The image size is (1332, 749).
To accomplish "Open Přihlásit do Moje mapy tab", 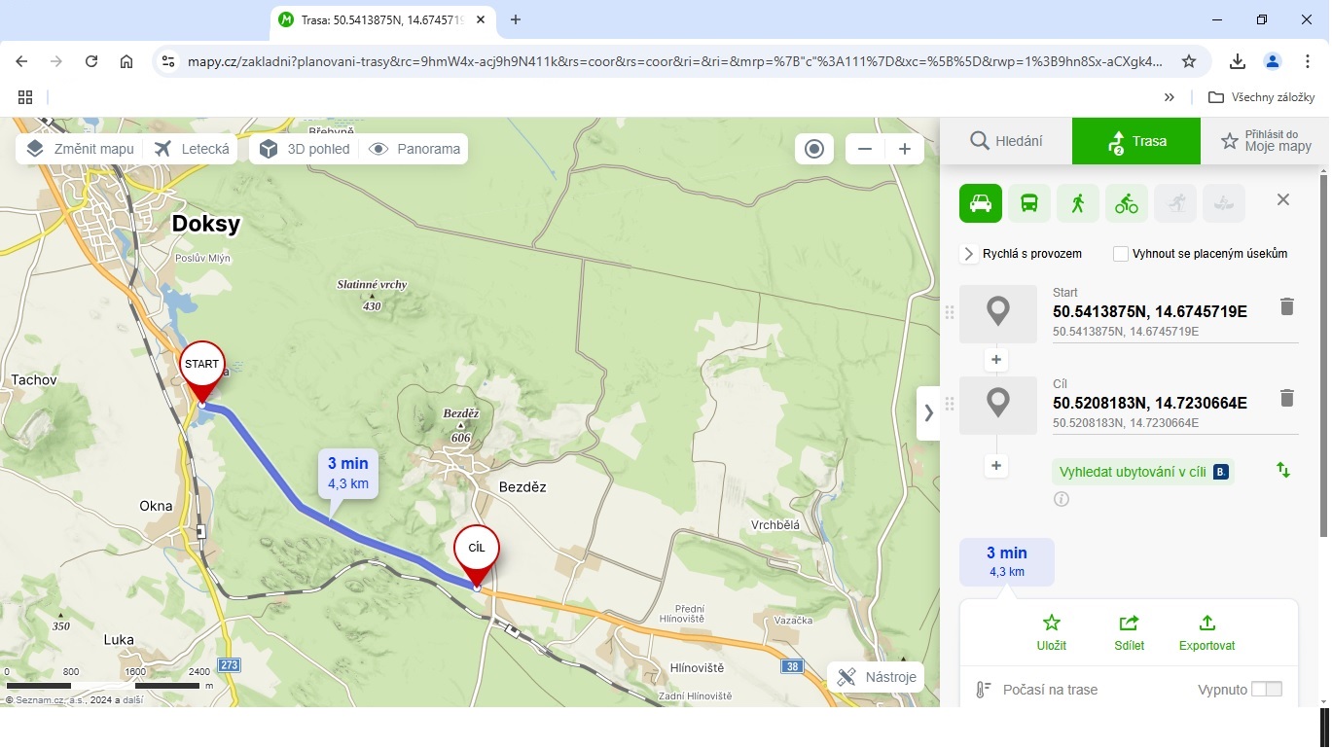I will pyautogui.click(x=1265, y=141).
